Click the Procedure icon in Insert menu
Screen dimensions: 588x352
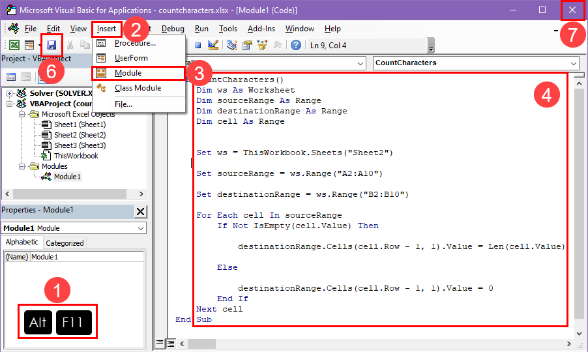tap(101, 43)
